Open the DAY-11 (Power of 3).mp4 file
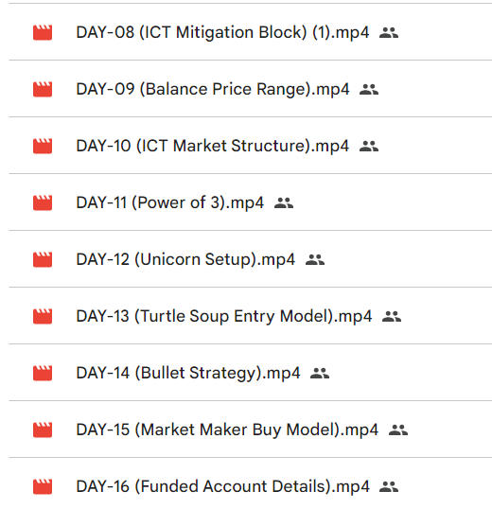492x509 pixels. tap(169, 202)
